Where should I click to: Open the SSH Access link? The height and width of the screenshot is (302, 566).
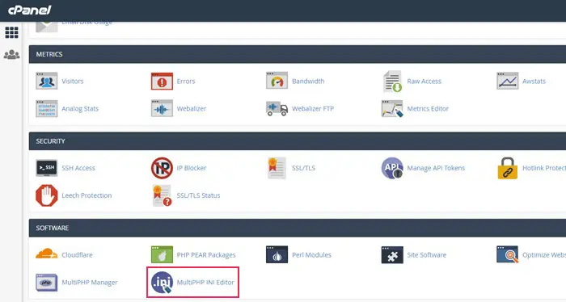click(78, 168)
